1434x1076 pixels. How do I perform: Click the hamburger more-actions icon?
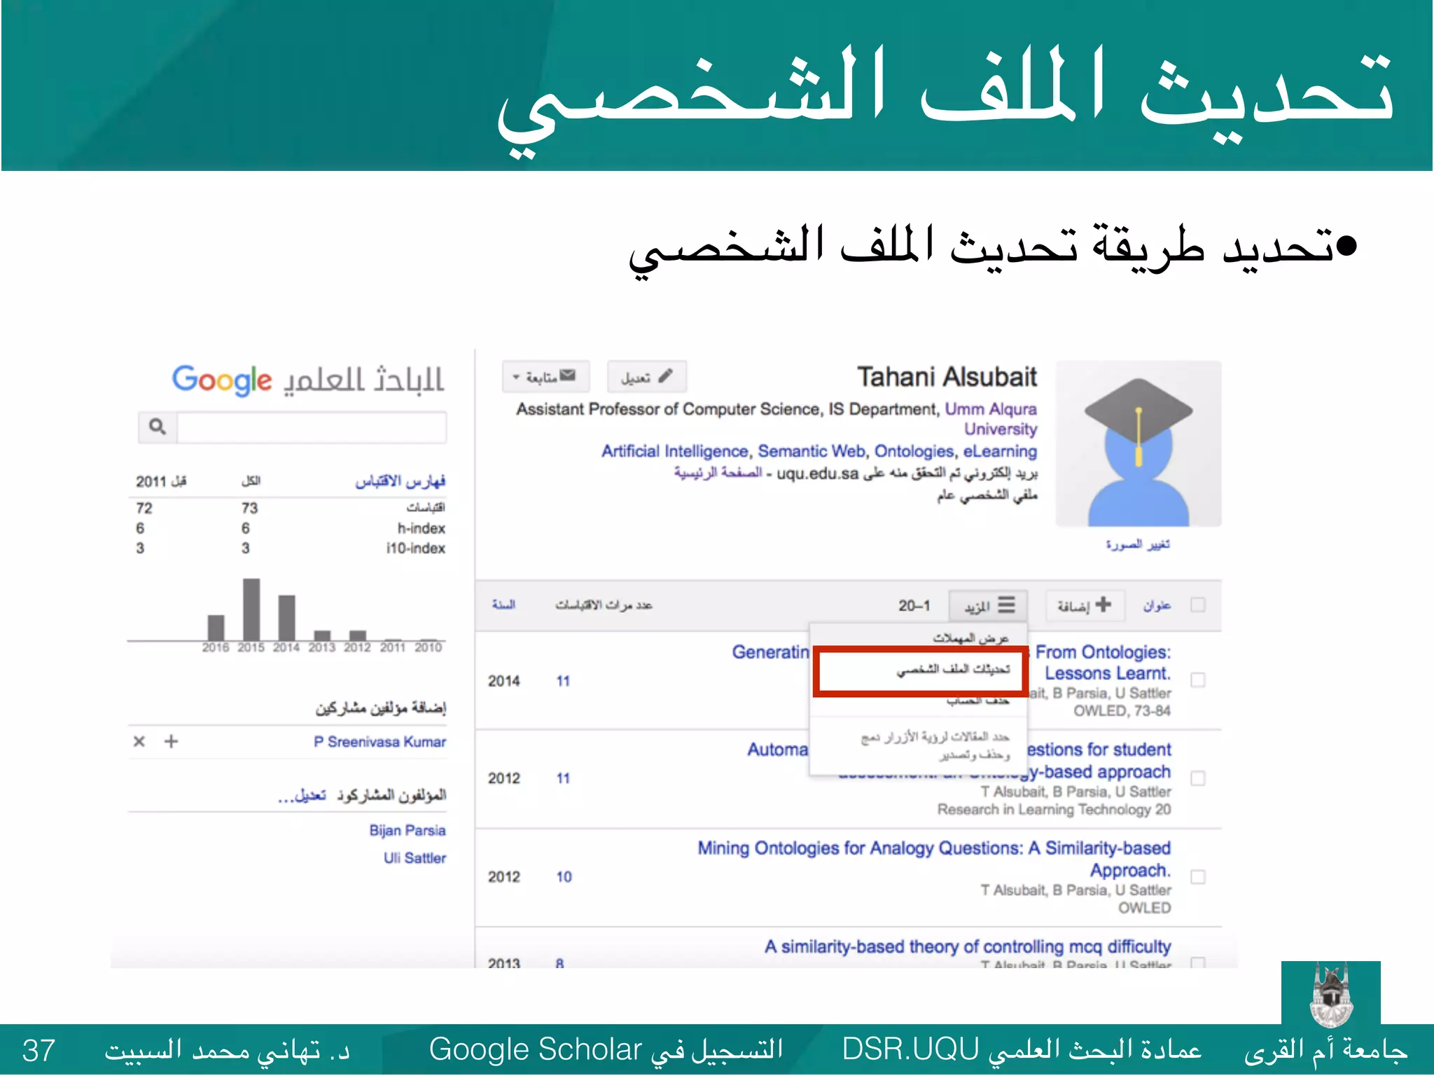coord(1006,605)
